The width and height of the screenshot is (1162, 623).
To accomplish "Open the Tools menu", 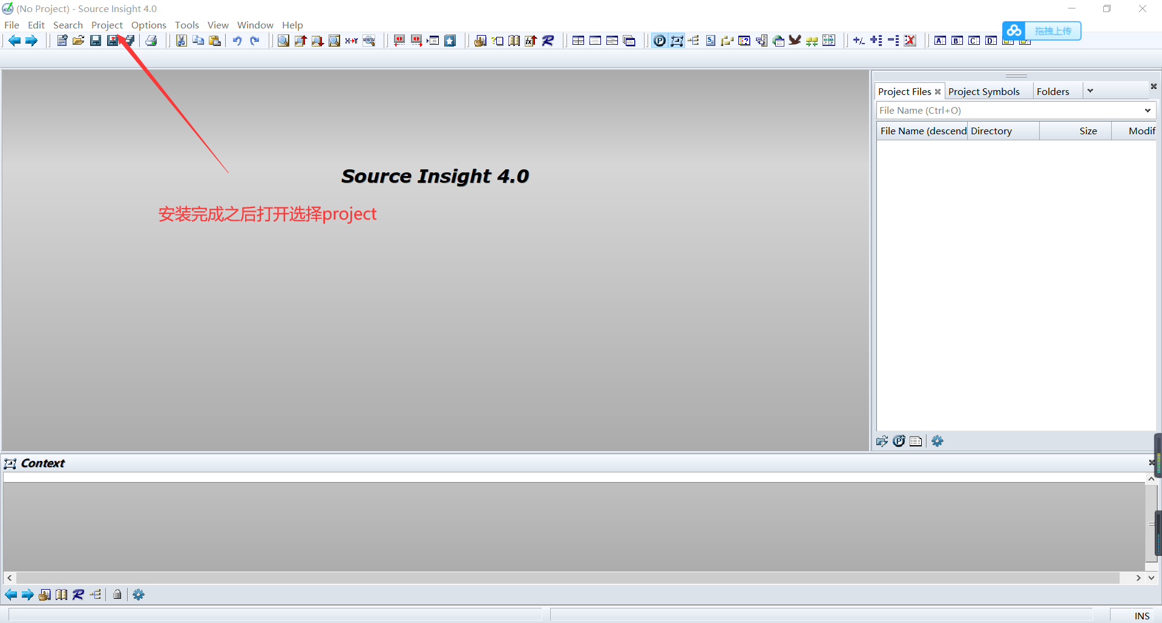I will (x=187, y=25).
